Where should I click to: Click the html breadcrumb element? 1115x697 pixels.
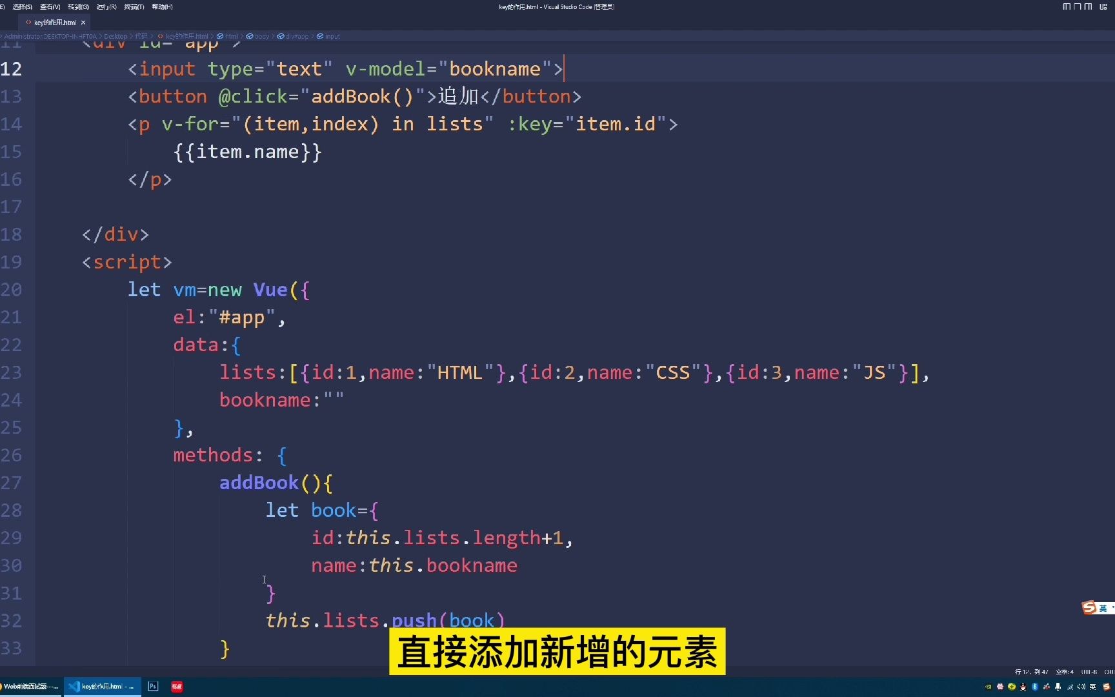pos(228,36)
